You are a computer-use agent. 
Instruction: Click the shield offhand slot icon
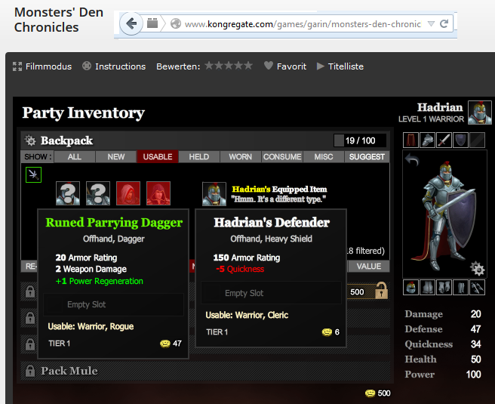[460, 140]
